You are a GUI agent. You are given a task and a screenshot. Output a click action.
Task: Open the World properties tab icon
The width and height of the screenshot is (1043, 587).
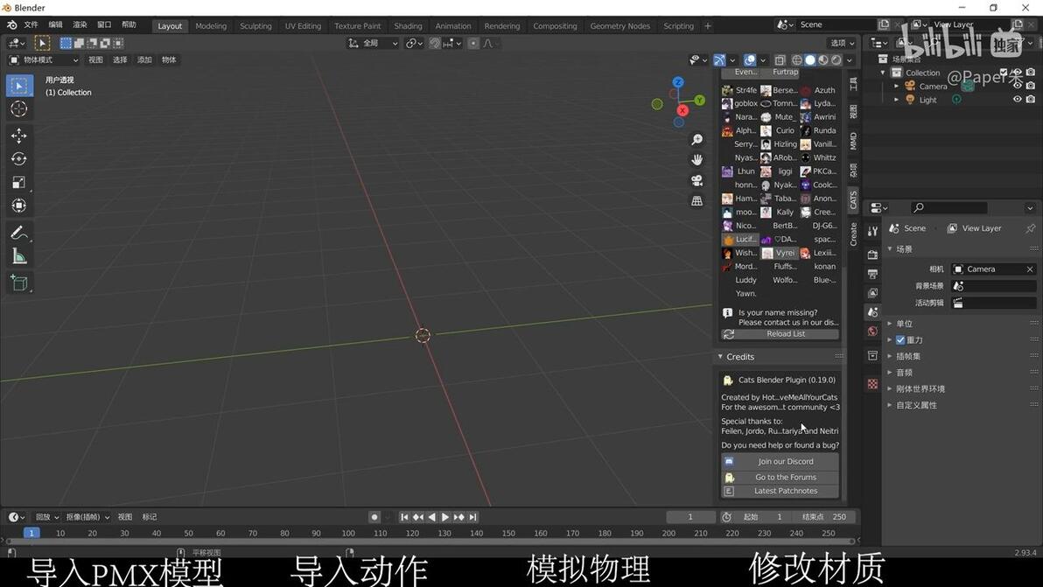pyautogui.click(x=872, y=331)
